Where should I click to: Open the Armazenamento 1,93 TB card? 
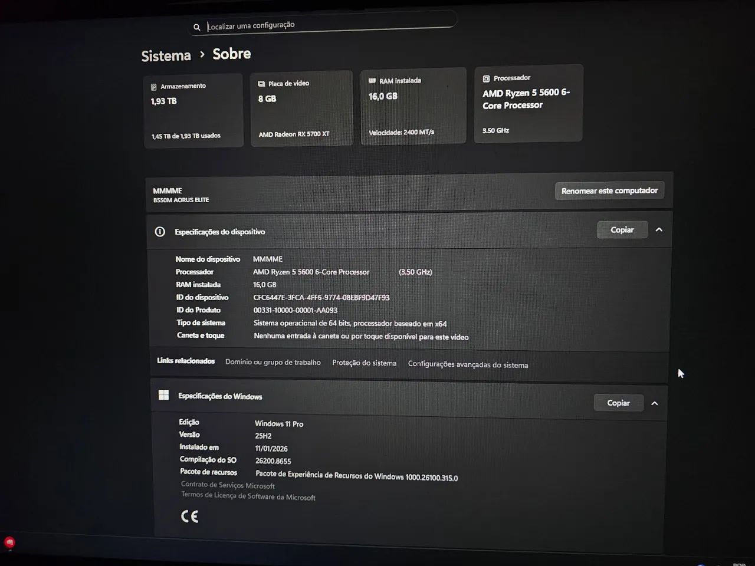coord(193,111)
